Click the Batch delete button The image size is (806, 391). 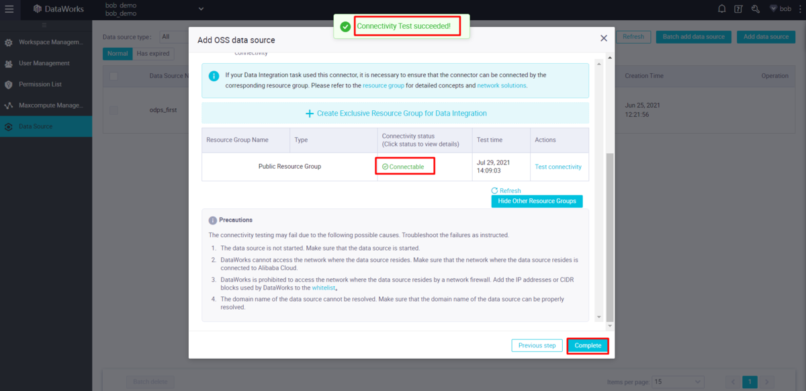(150, 381)
